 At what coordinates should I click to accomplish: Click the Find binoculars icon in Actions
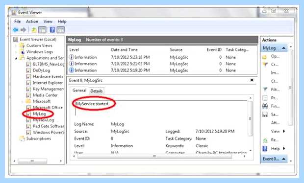[x=265, y=106]
